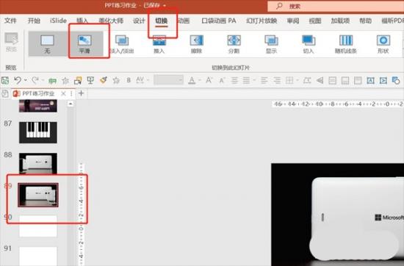This screenshot has height=266, width=404.
Task: Click the increase font size A icon
Action: tap(209, 80)
